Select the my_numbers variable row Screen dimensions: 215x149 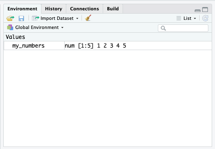pyautogui.click(x=108, y=46)
